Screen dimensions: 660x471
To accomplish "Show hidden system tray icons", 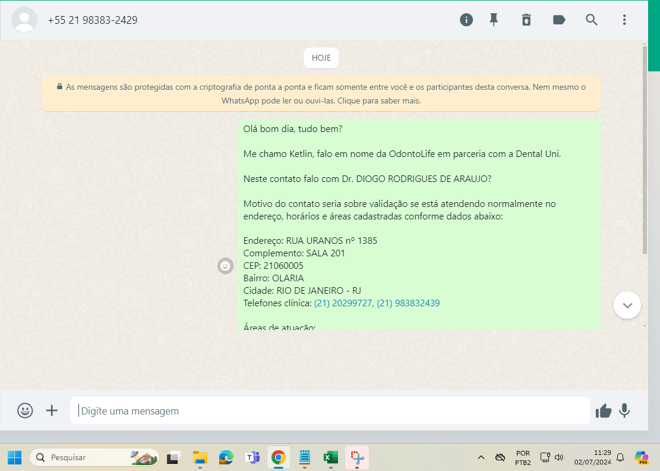I will [481, 457].
